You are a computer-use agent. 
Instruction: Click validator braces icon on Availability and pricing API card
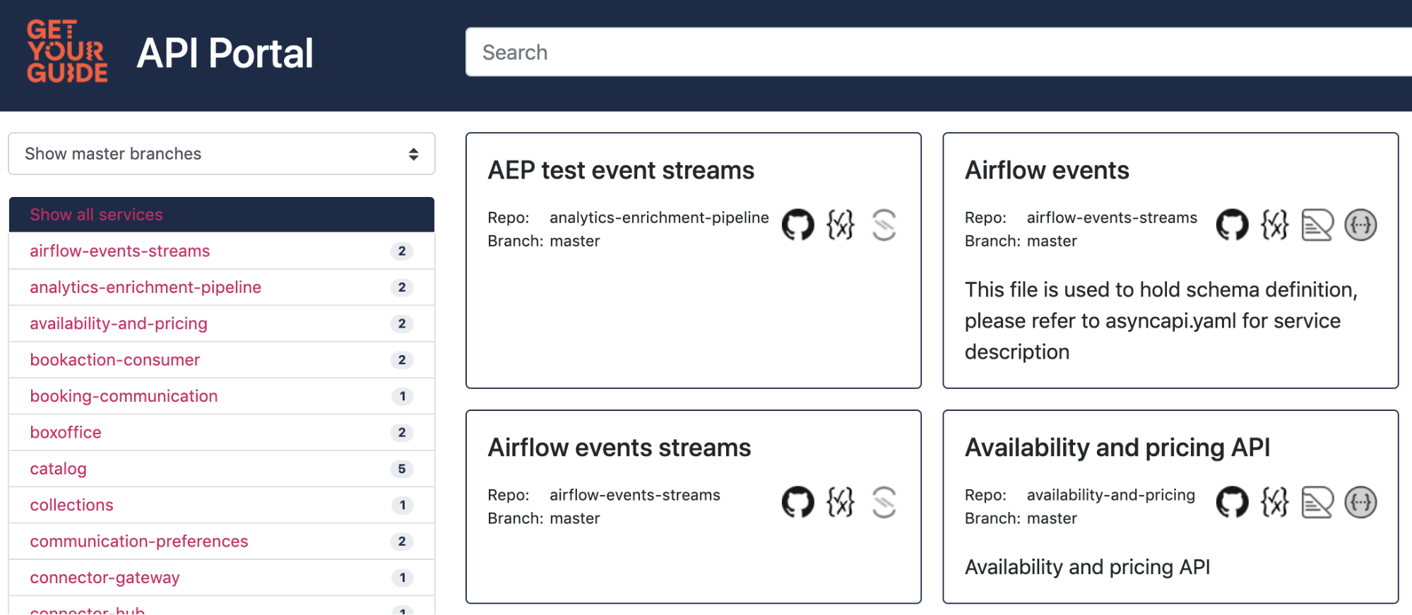1275,503
